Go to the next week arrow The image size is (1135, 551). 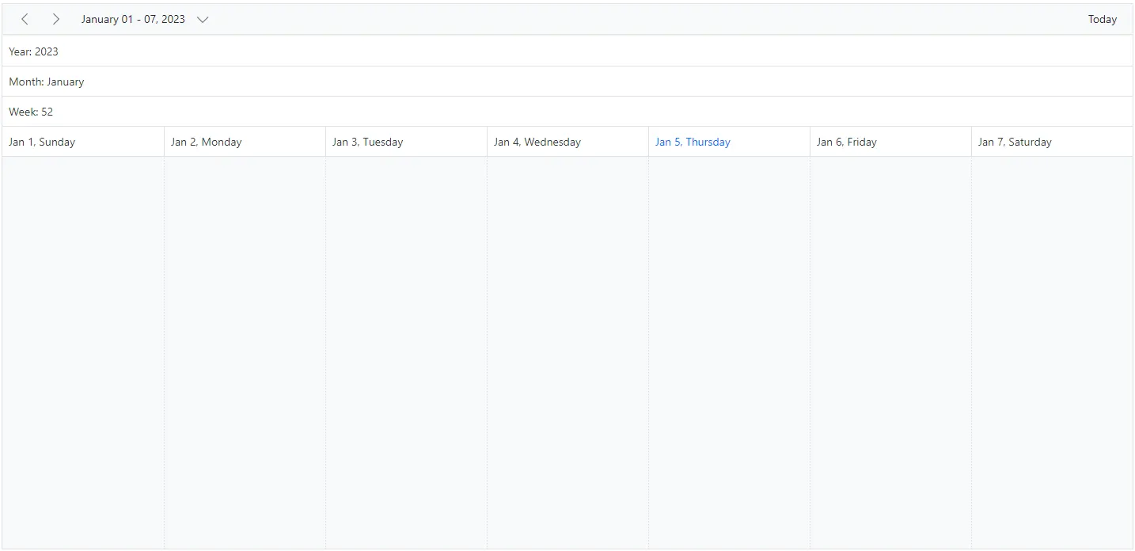coord(55,19)
